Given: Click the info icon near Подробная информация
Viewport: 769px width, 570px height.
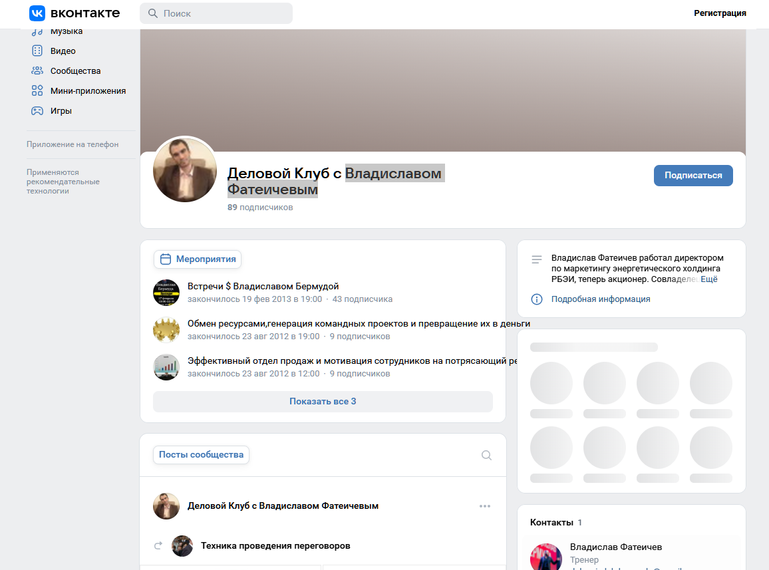Looking at the screenshot, I should 537,299.
